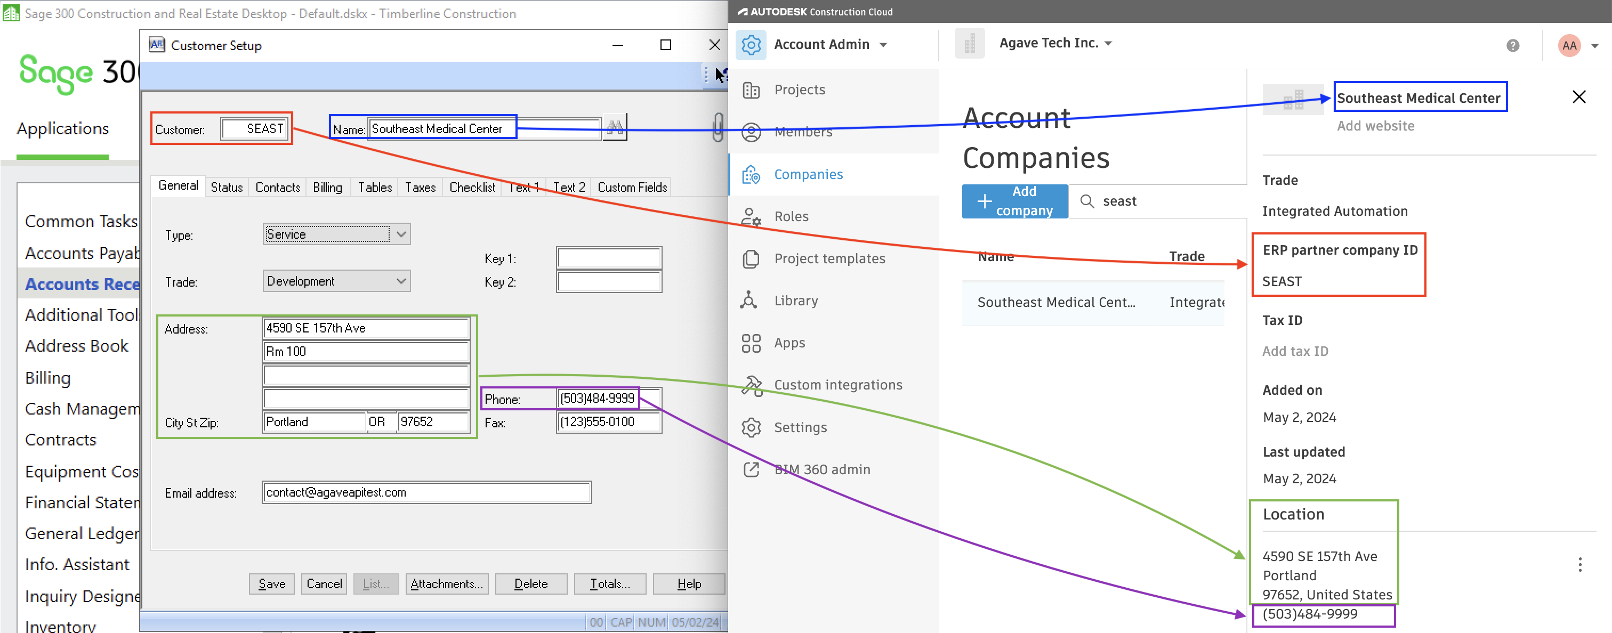The height and width of the screenshot is (633, 1612).
Task: Click the Customer Setup window AR icon
Action: point(156,45)
